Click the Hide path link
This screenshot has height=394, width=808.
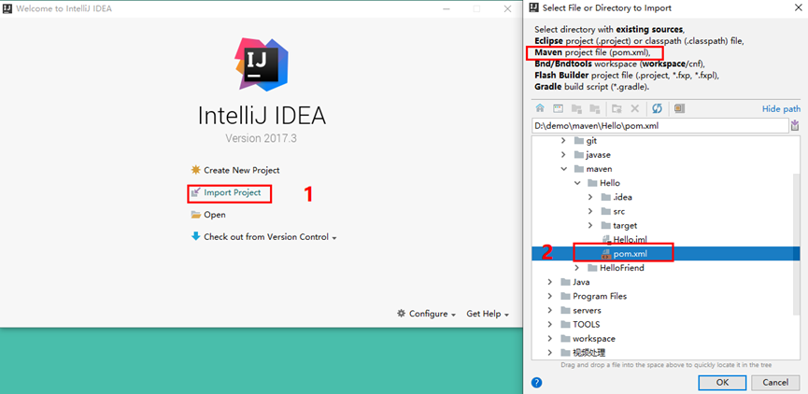pyautogui.click(x=781, y=108)
